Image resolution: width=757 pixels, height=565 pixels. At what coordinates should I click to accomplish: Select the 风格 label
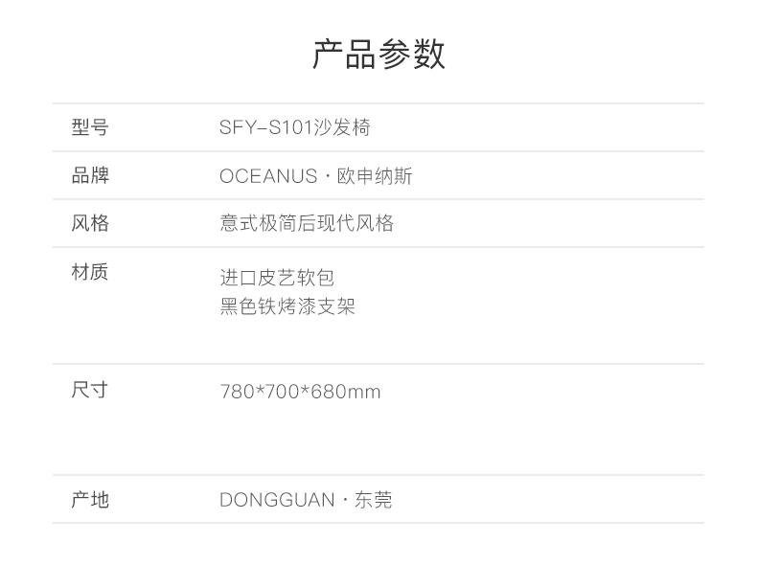click(90, 223)
